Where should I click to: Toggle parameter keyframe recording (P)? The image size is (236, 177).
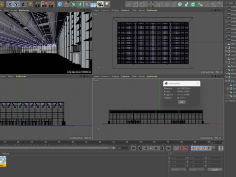(208, 148)
